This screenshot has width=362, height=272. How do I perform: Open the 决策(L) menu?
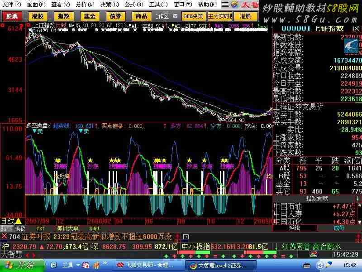(x=110, y=5)
